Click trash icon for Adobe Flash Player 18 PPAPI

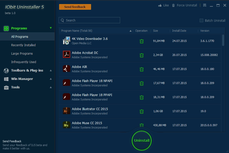tap(142, 97)
